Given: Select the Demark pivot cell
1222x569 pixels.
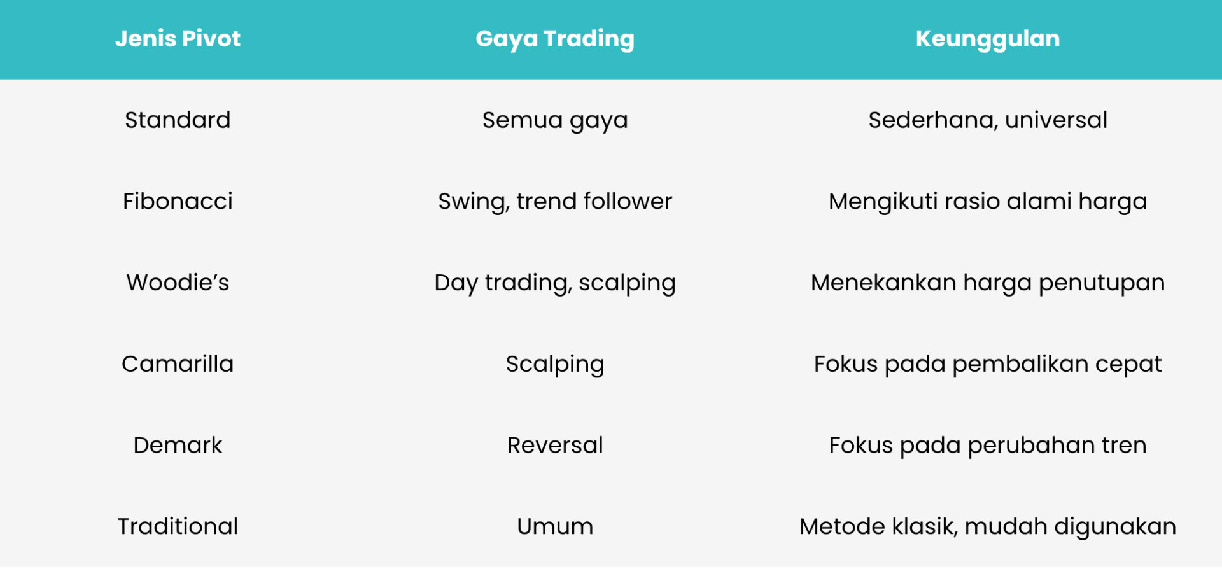Looking at the screenshot, I should [x=178, y=445].
